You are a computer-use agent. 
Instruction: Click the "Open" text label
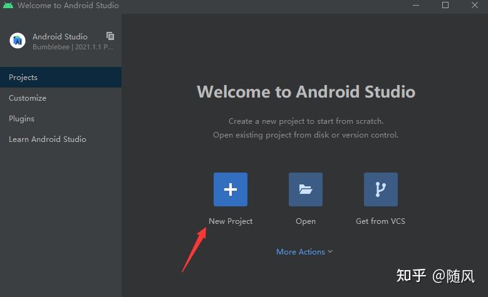[x=306, y=221]
